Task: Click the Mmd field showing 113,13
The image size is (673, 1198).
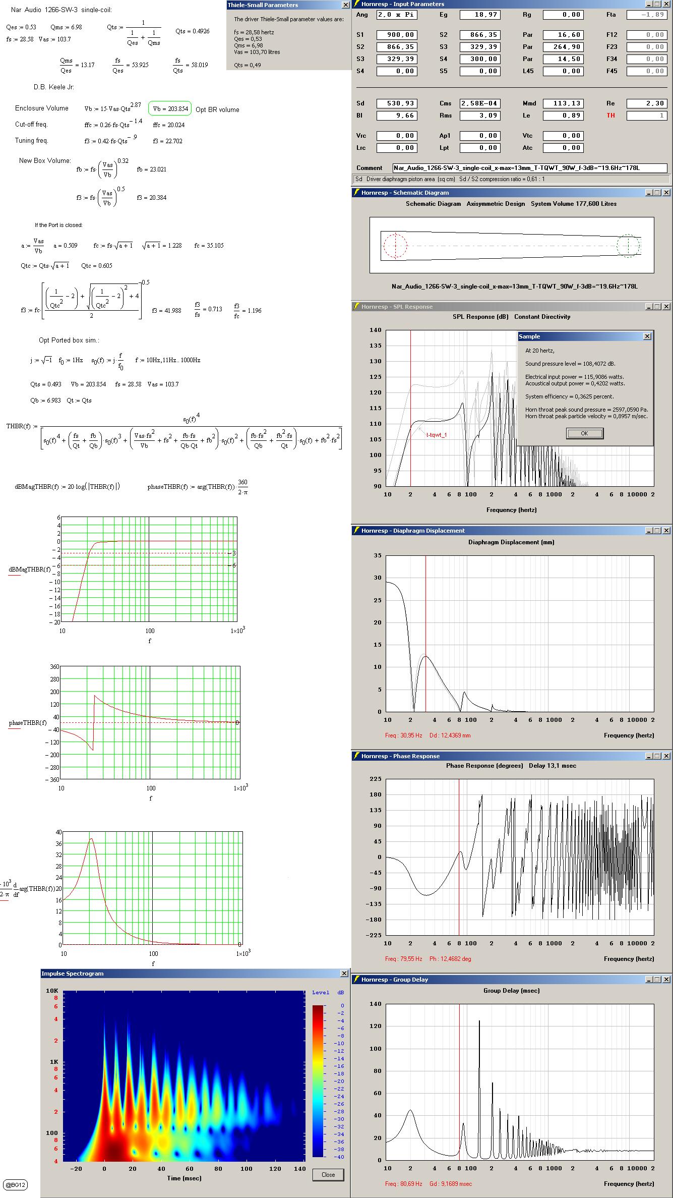Action: click(x=563, y=103)
